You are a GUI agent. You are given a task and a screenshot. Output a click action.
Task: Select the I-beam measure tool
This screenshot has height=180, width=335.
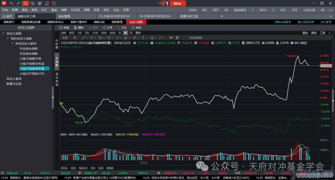point(143,38)
